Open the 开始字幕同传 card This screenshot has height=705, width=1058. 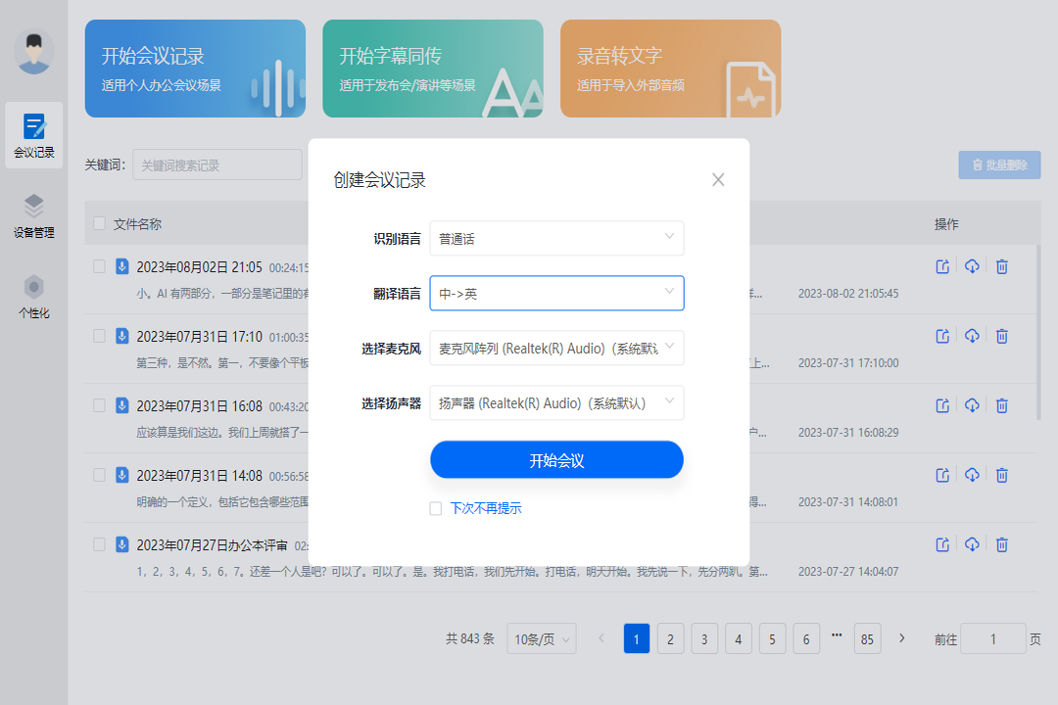pyautogui.click(x=432, y=69)
